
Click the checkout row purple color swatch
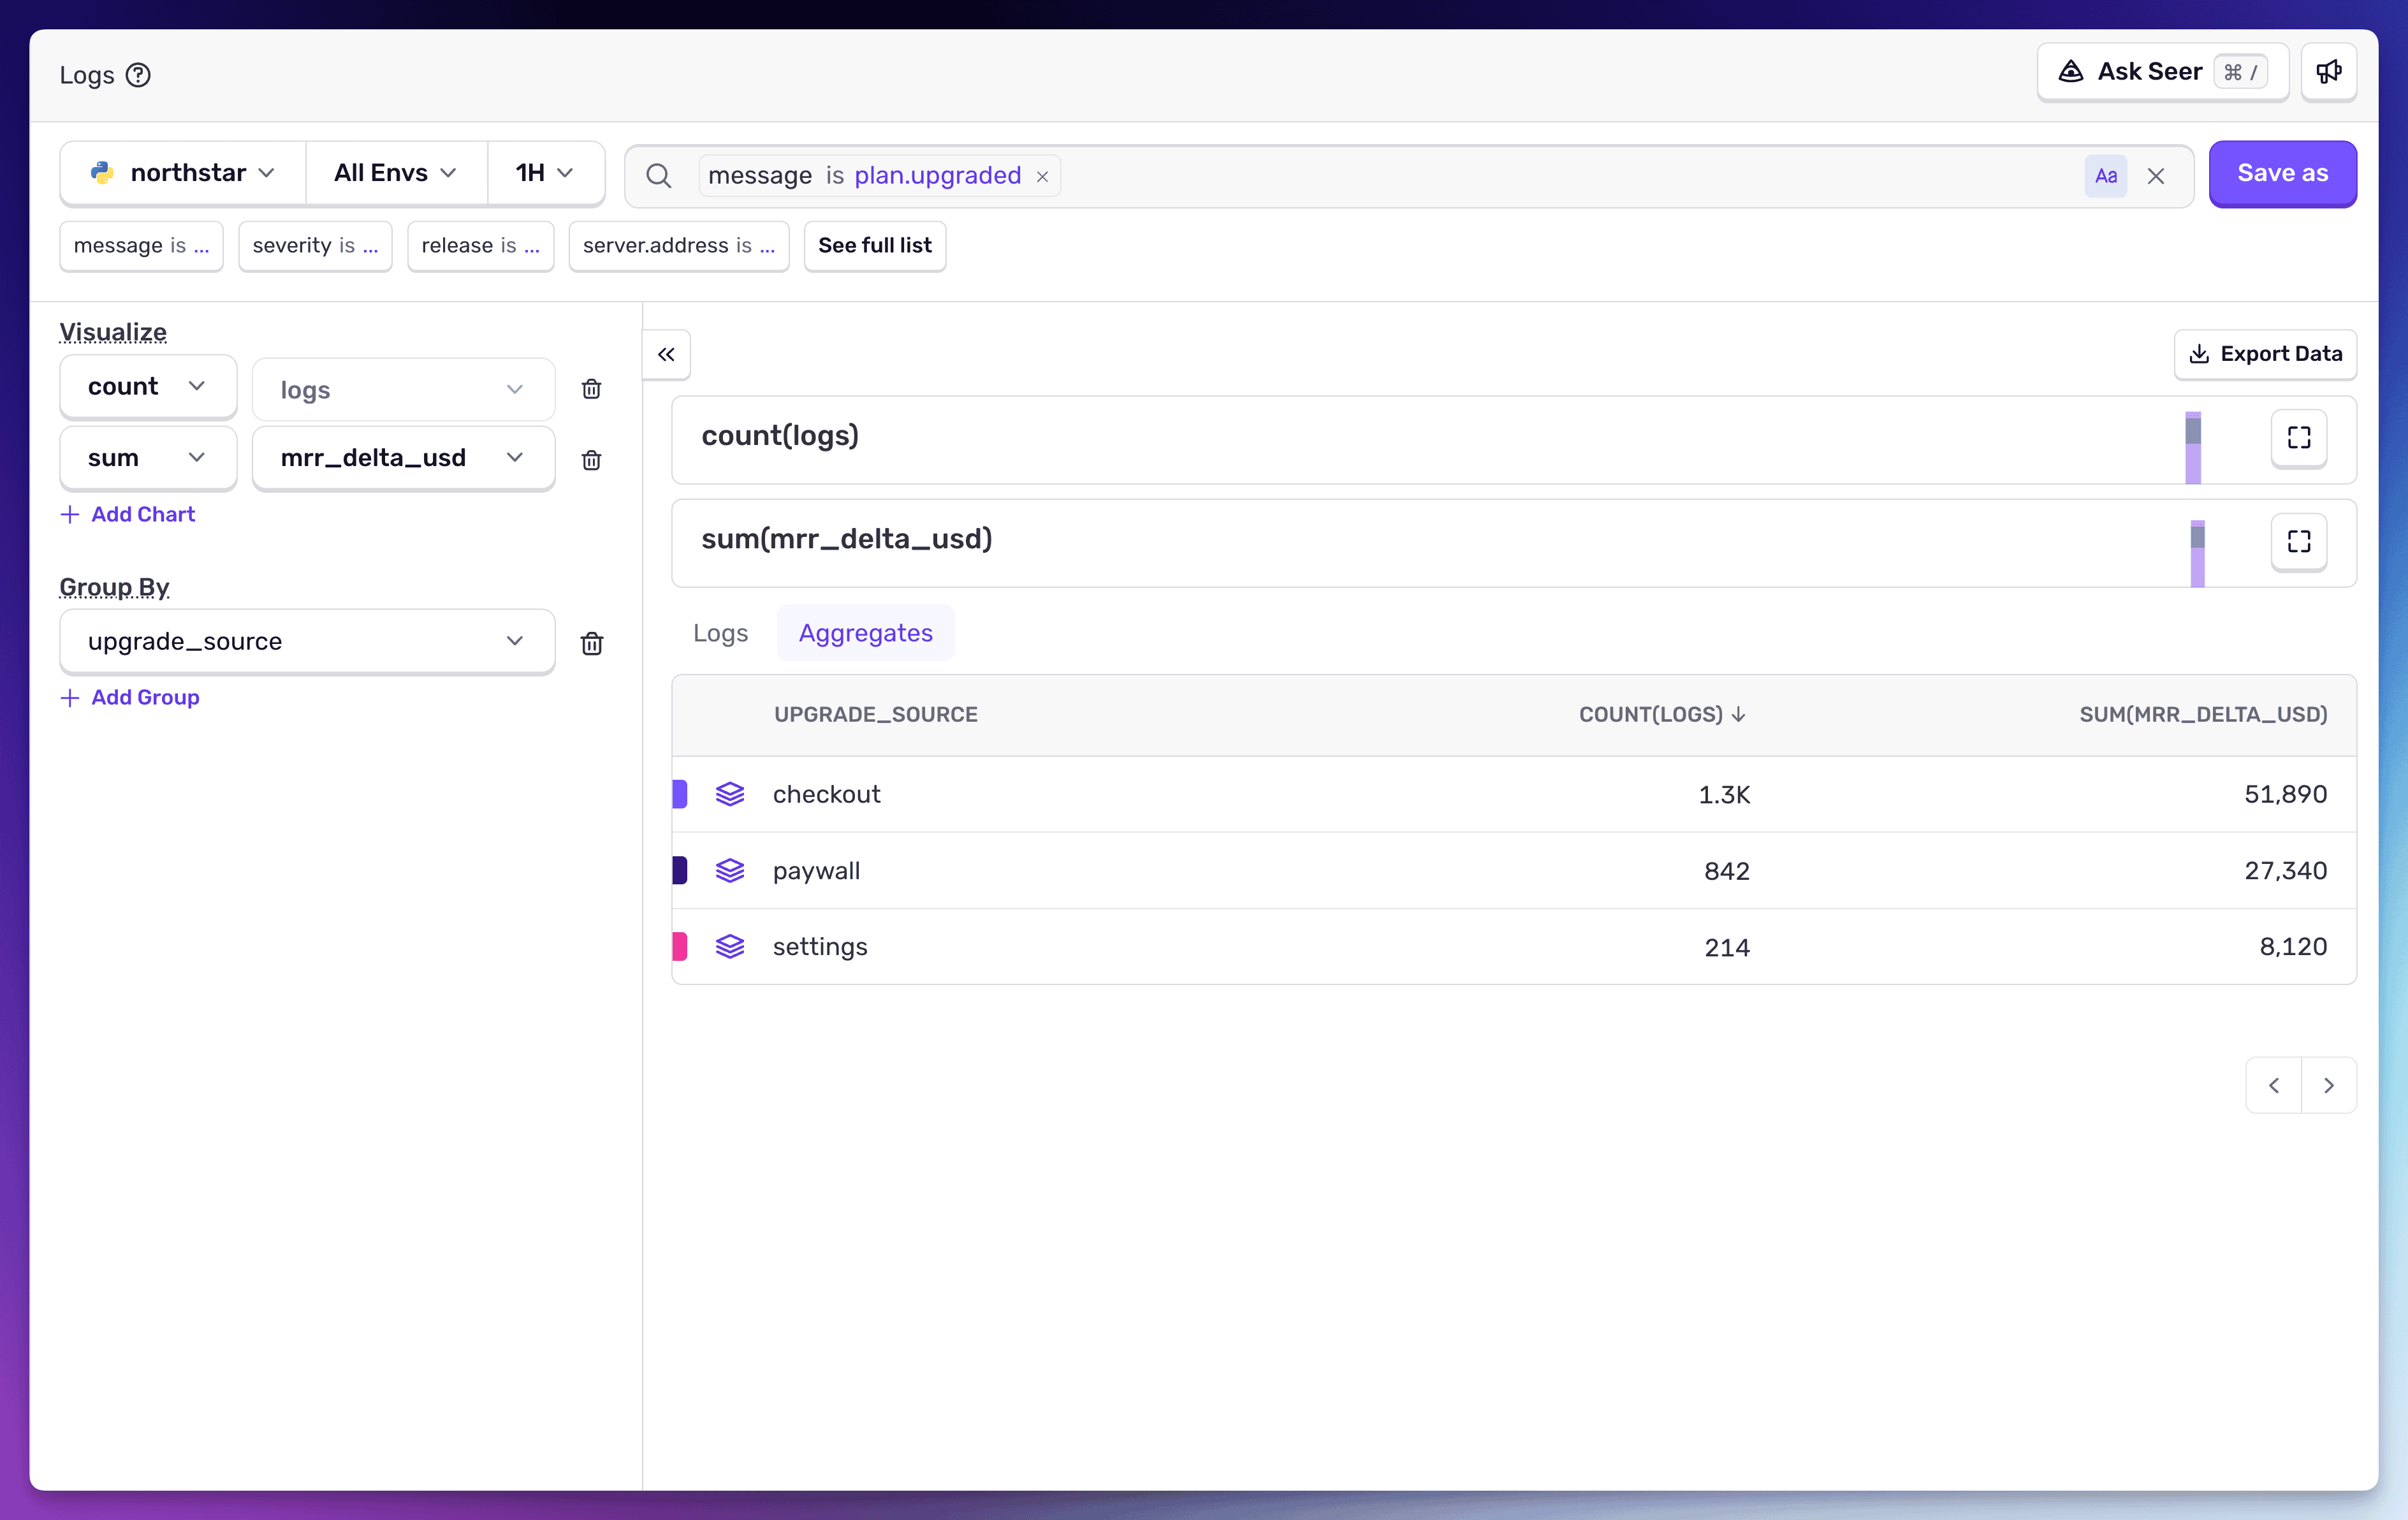click(680, 794)
